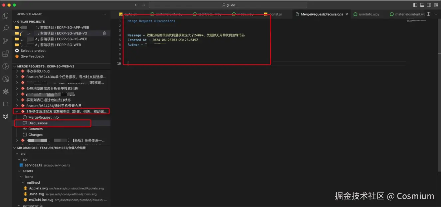Switch to the index.wpy tab

click(x=245, y=14)
